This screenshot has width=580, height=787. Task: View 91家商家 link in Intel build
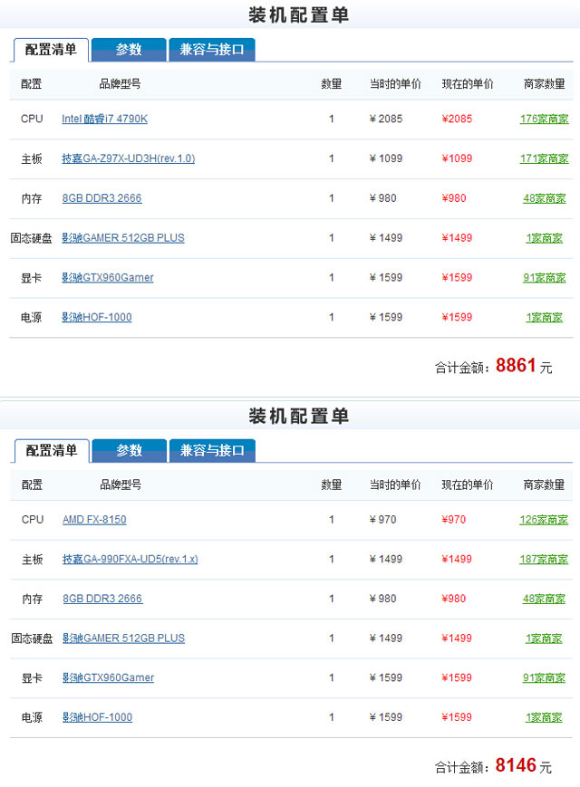click(x=545, y=277)
